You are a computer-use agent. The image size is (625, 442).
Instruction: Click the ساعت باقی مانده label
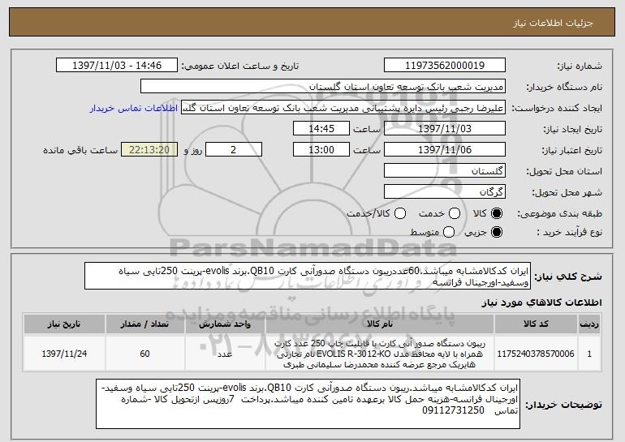(80, 150)
